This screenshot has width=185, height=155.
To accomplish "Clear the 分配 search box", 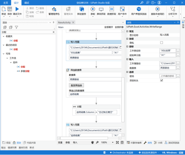I will [54, 32].
